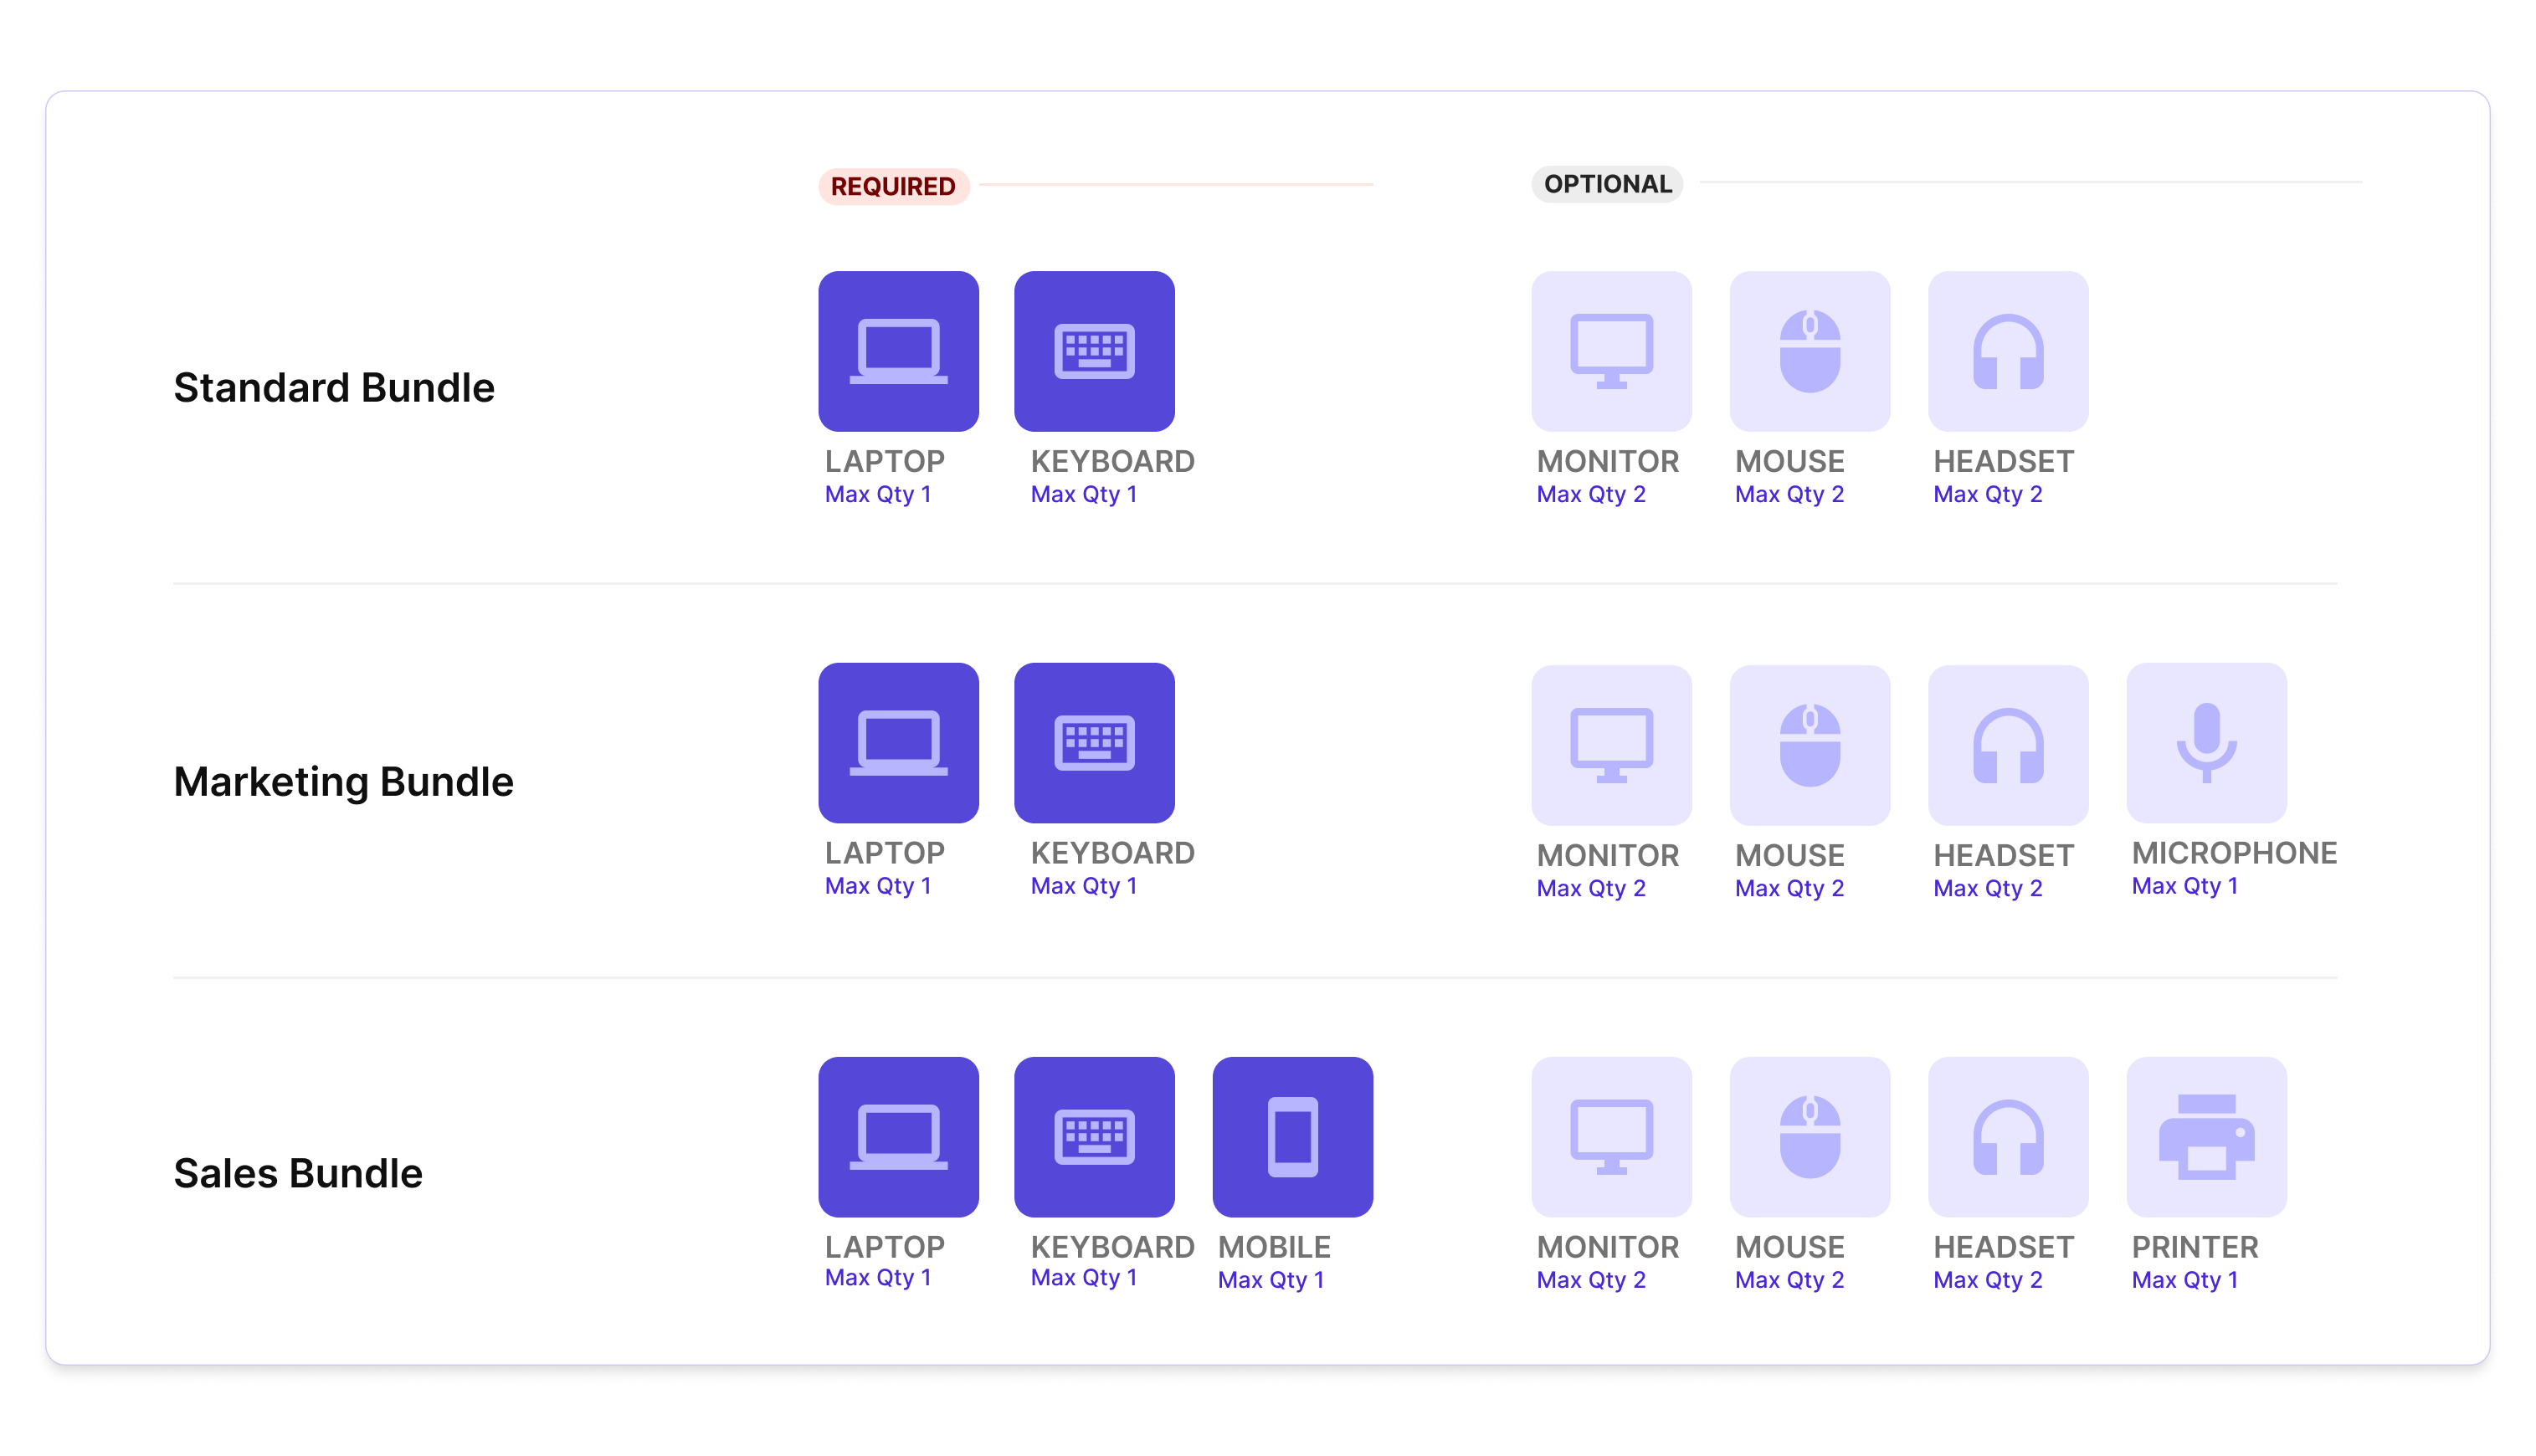The width and height of the screenshot is (2536, 1456).
Task: Click the HEADSET label in Marketing Bundle
Action: (x=2003, y=856)
